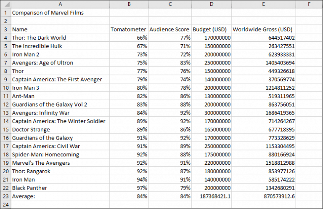Select Black Panther audience score 79%

click(x=170, y=188)
